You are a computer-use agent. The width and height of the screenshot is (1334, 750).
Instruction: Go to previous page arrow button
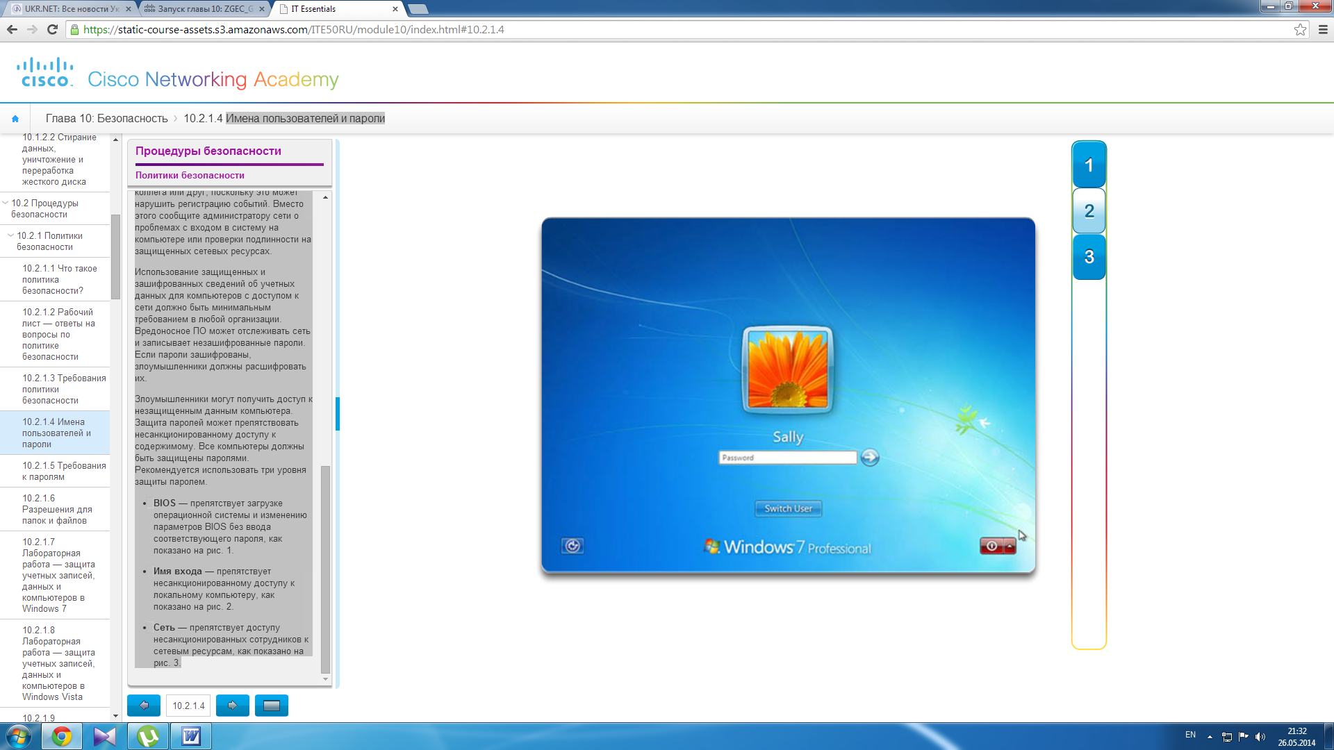(144, 706)
